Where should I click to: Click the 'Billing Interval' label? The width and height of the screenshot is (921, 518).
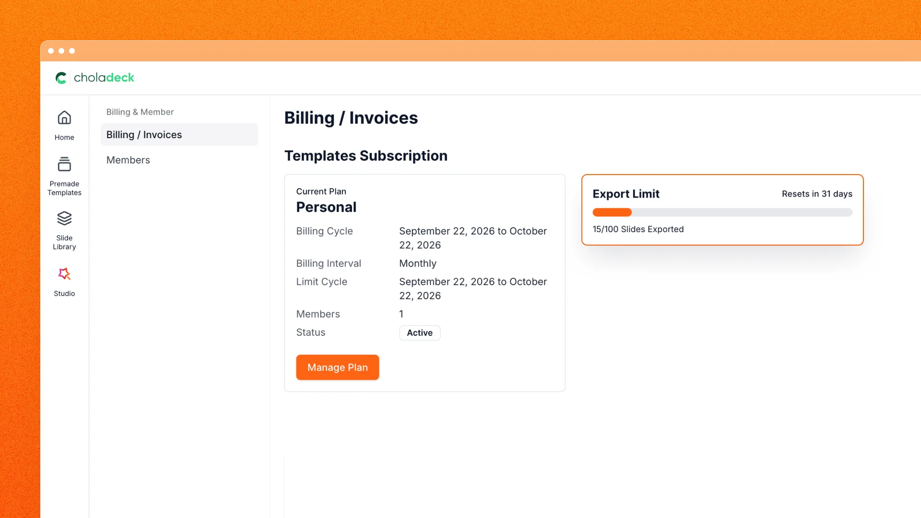click(x=329, y=263)
